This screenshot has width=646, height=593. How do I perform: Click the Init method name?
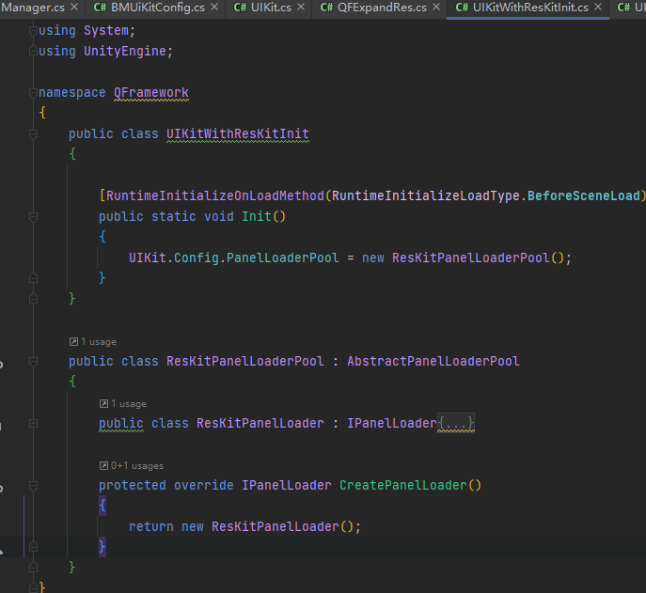point(257,216)
